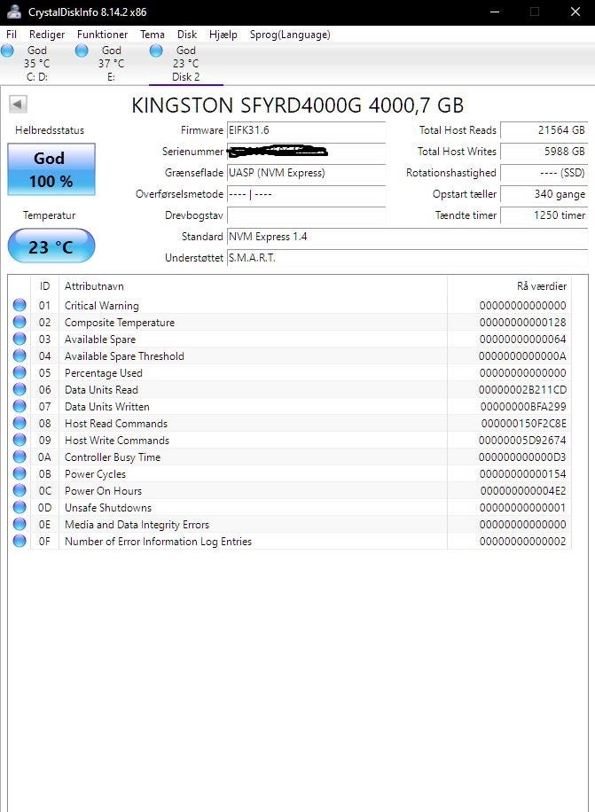Select the C: D: disk tab
595x812 pixels.
click(37, 64)
